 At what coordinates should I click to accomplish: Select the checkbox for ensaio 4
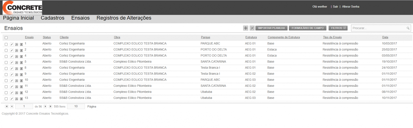6,56
